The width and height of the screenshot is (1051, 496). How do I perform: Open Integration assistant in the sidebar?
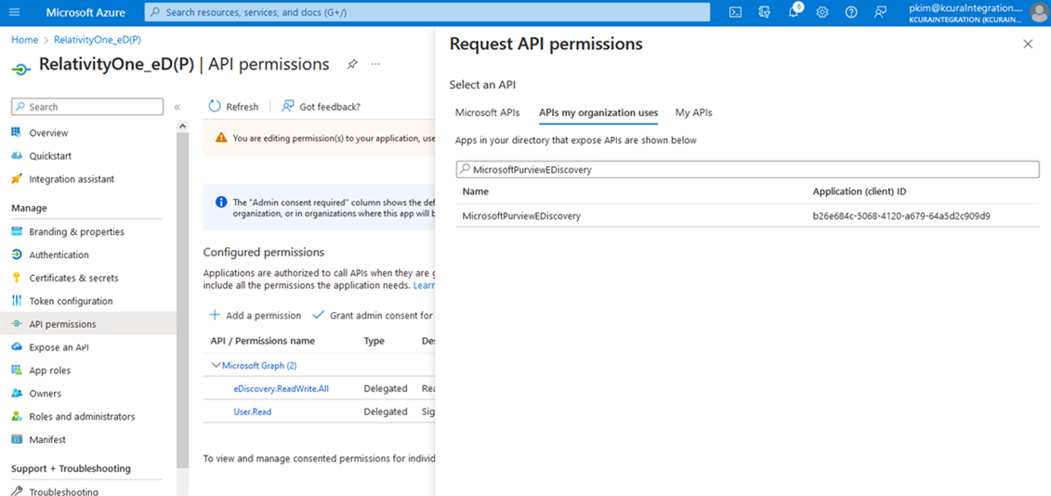[72, 179]
